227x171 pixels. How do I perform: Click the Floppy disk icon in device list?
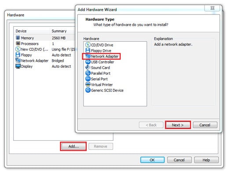(18, 55)
